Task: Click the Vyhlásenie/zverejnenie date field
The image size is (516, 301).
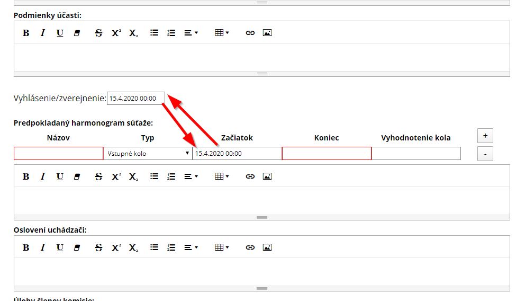Action: click(x=135, y=99)
